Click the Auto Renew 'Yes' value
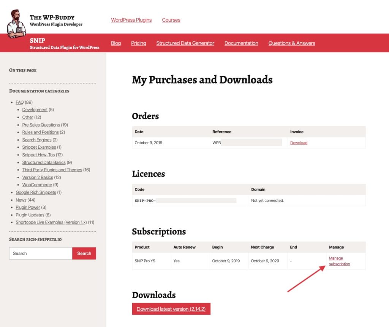The image size is (389, 327). click(x=176, y=261)
